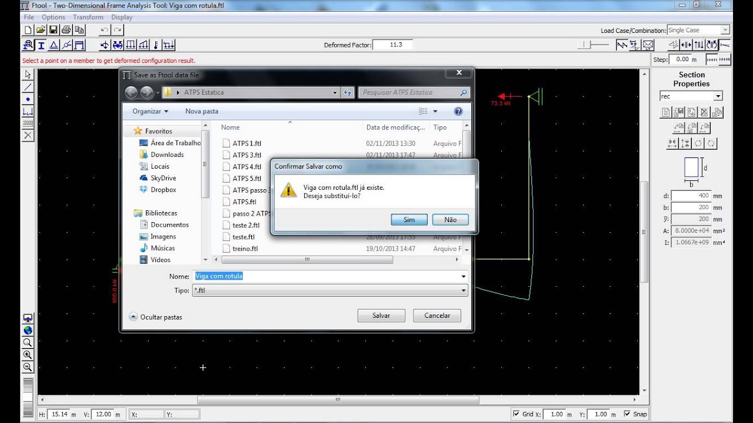Open the view options dropdown arrow
The height and width of the screenshot is (423, 753).
tap(435, 111)
